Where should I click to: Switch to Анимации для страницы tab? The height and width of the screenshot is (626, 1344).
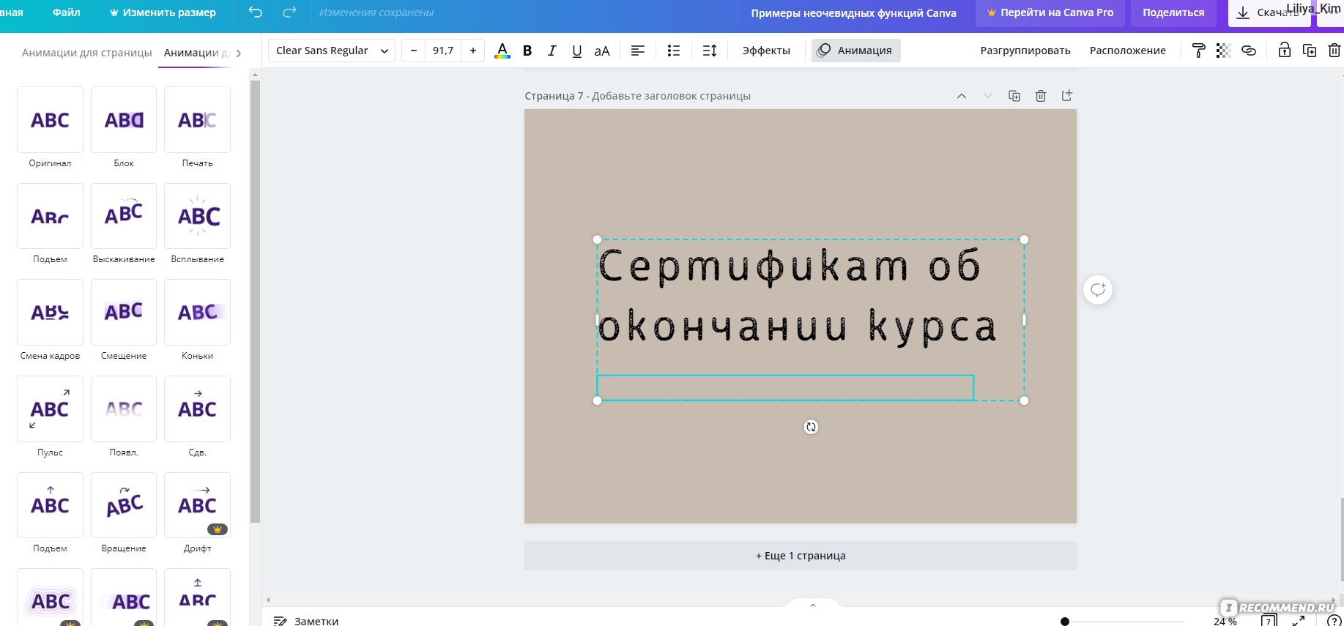(86, 53)
